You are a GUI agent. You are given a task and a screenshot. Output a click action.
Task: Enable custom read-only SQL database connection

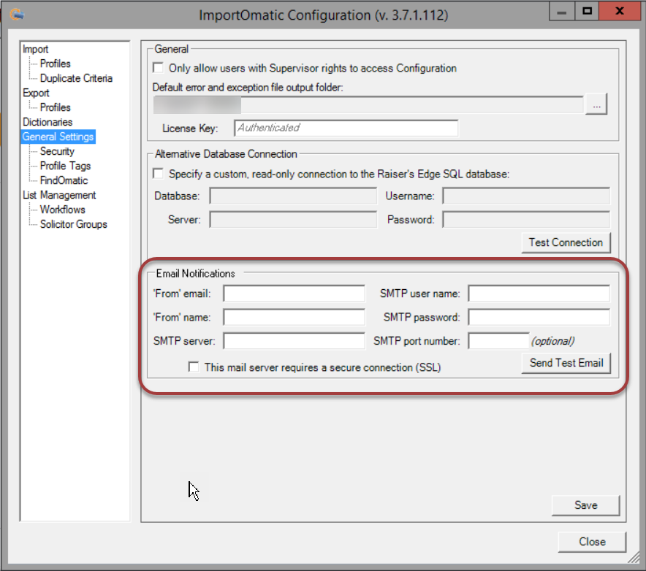pyautogui.click(x=156, y=174)
